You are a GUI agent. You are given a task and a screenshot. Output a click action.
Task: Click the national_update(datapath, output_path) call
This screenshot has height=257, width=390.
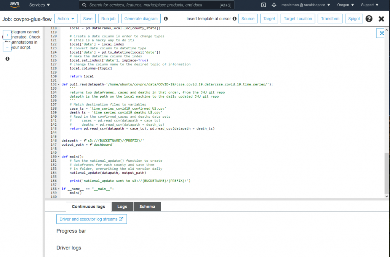pyautogui.click(x=108, y=173)
